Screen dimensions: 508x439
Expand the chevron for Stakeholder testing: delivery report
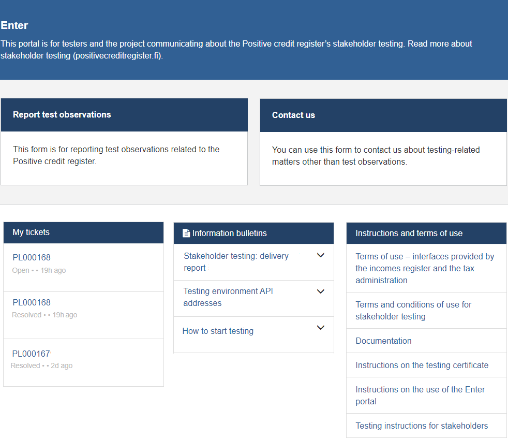point(320,255)
